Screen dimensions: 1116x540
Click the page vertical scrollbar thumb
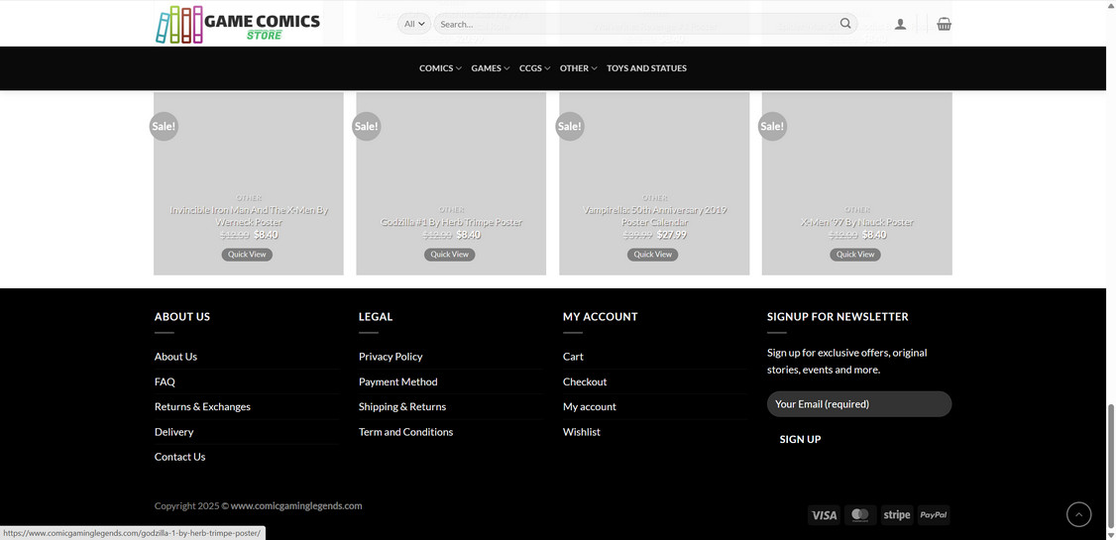pos(1110,466)
